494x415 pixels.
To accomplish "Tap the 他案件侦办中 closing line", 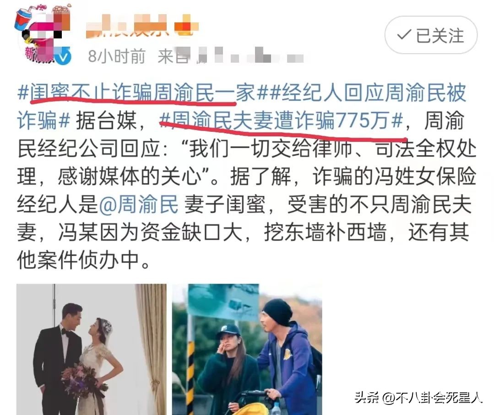I will click(x=83, y=260).
